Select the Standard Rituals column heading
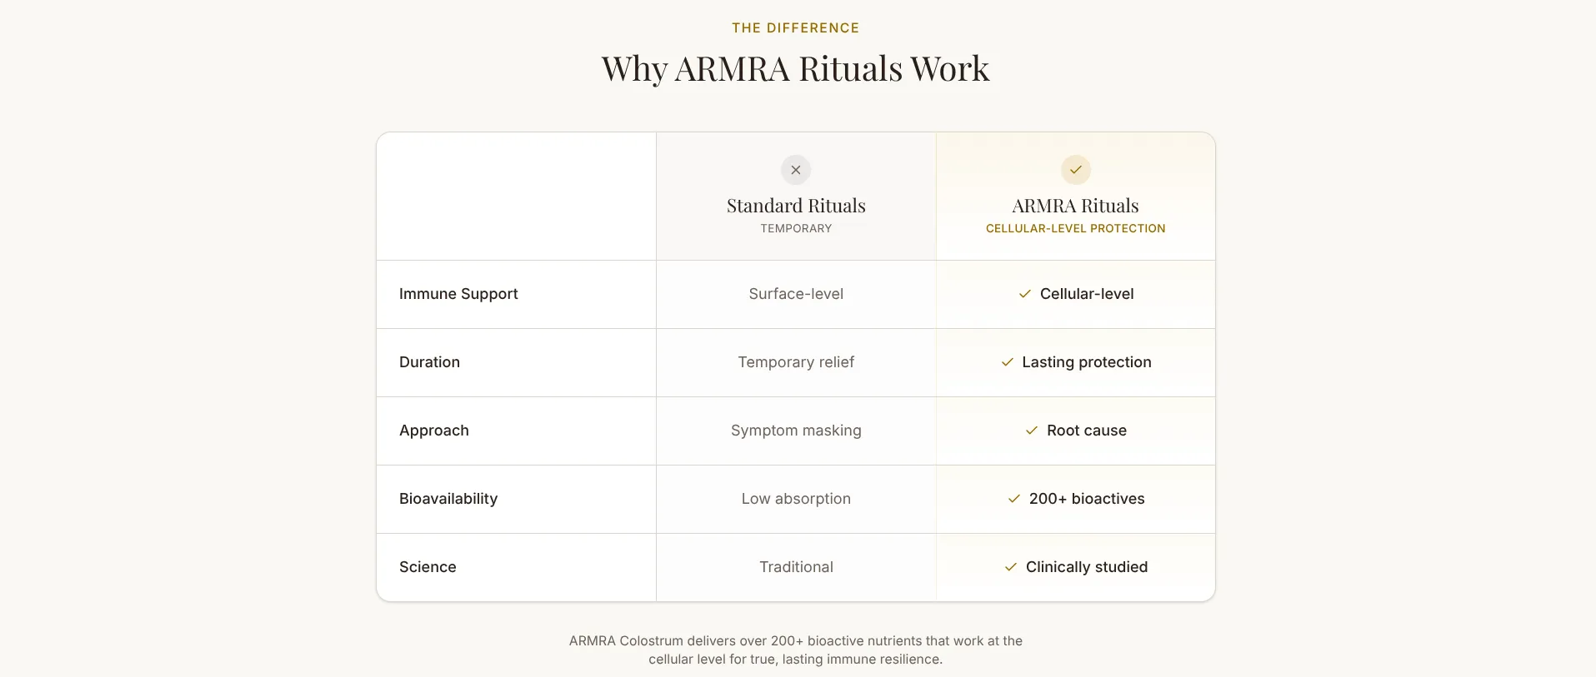This screenshot has height=677, width=1596. pyautogui.click(x=796, y=206)
